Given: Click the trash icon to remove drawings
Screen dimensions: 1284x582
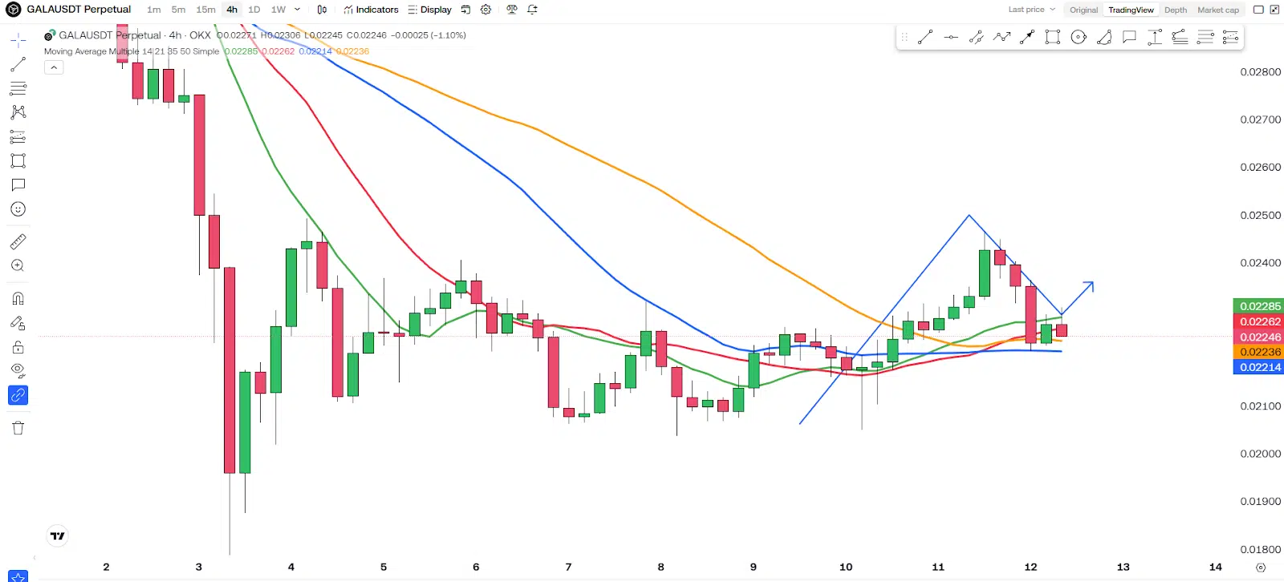Looking at the screenshot, I should pos(18,428).
